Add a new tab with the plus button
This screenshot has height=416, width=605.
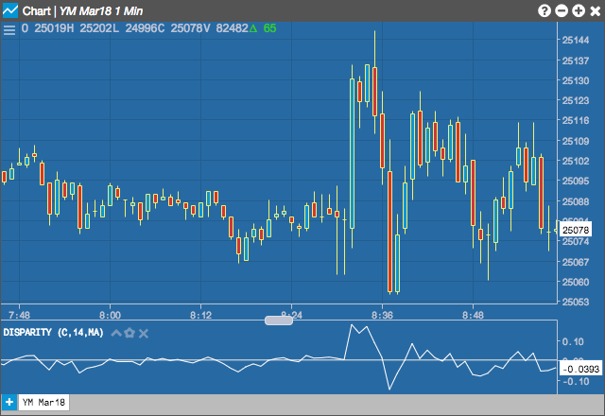(x=9, y=402)
